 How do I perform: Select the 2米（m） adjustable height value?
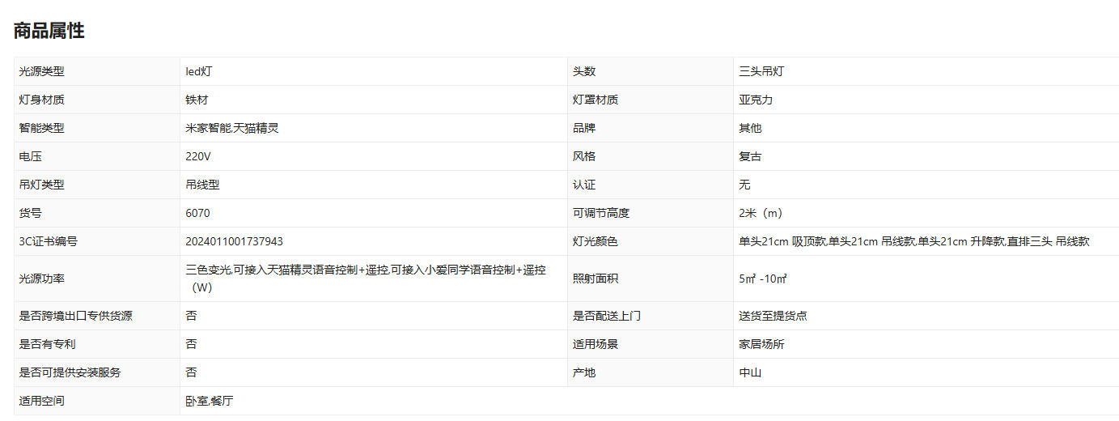coord(761,213)
